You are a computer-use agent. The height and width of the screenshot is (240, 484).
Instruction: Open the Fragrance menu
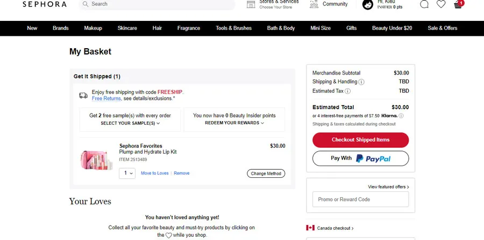tap(189, 28)
